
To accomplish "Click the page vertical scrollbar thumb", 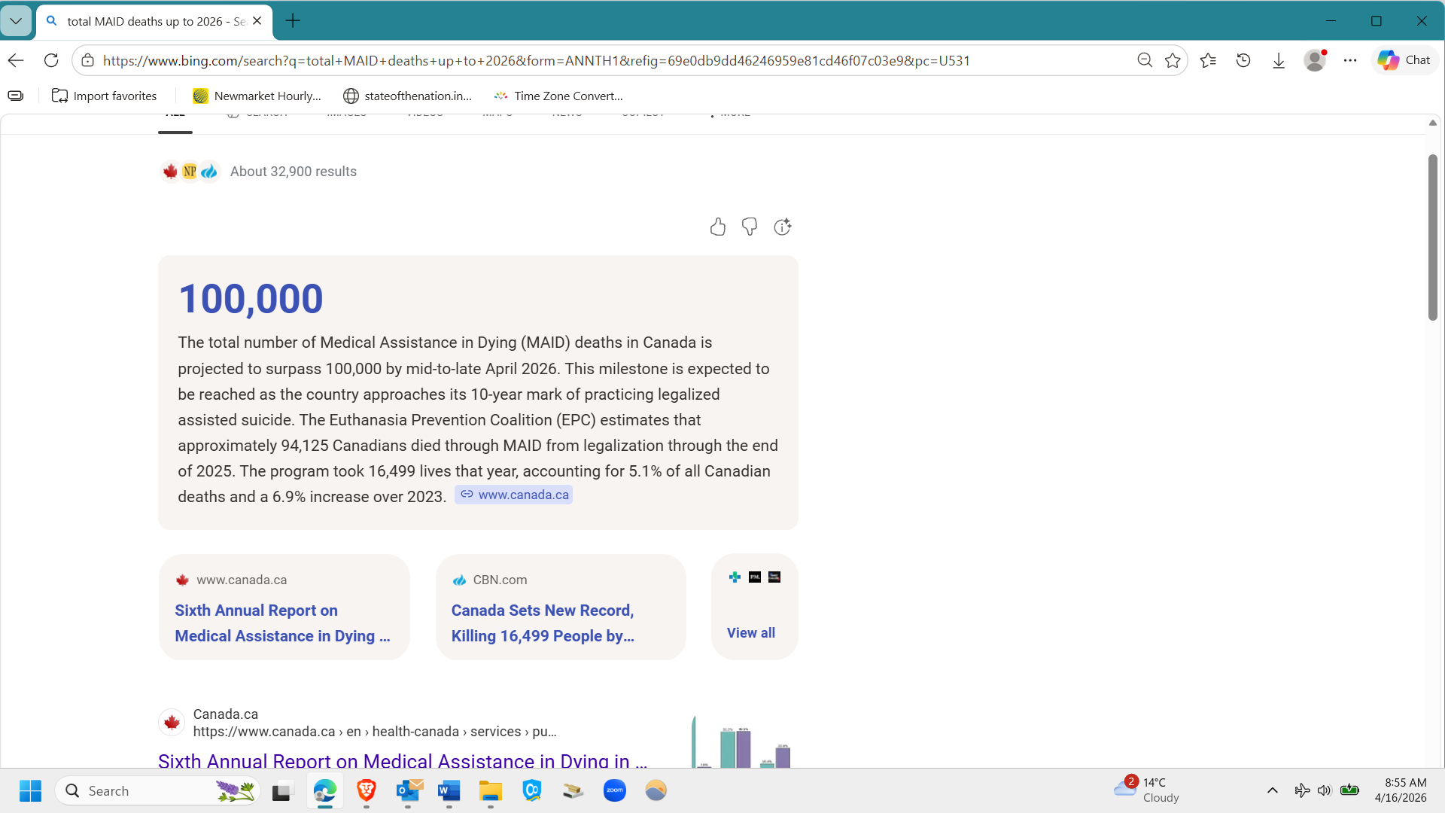I will 1433,237.
